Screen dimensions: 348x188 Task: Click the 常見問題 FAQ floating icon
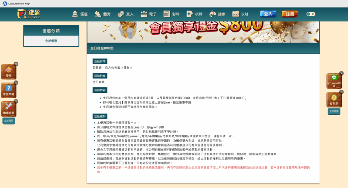[8, 90]
